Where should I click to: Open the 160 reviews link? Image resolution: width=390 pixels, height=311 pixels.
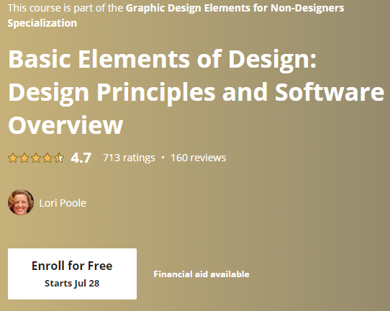pos(198,158)
